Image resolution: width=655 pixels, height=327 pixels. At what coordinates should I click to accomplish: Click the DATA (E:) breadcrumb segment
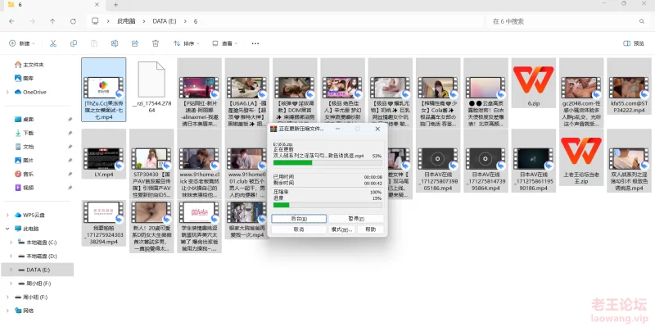[165, 21]
